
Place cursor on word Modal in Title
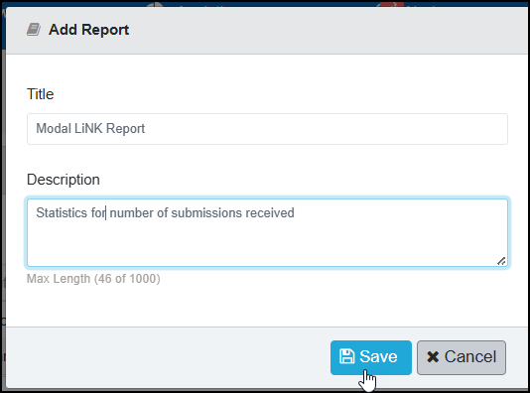coord(53,129)
